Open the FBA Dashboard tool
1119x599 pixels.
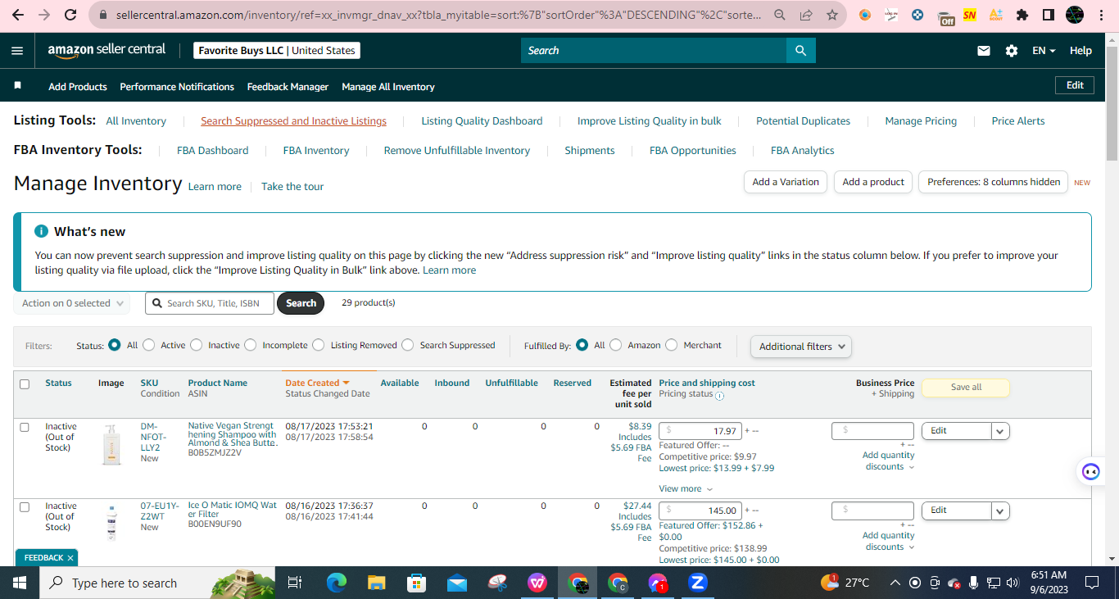coord(212,151)
